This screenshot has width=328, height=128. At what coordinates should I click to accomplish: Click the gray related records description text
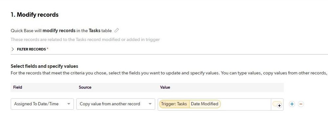85,39
